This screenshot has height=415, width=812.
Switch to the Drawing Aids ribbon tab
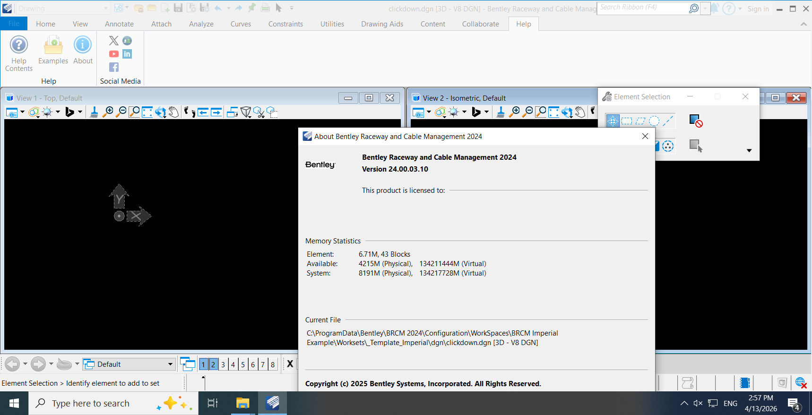coord(382,24)
